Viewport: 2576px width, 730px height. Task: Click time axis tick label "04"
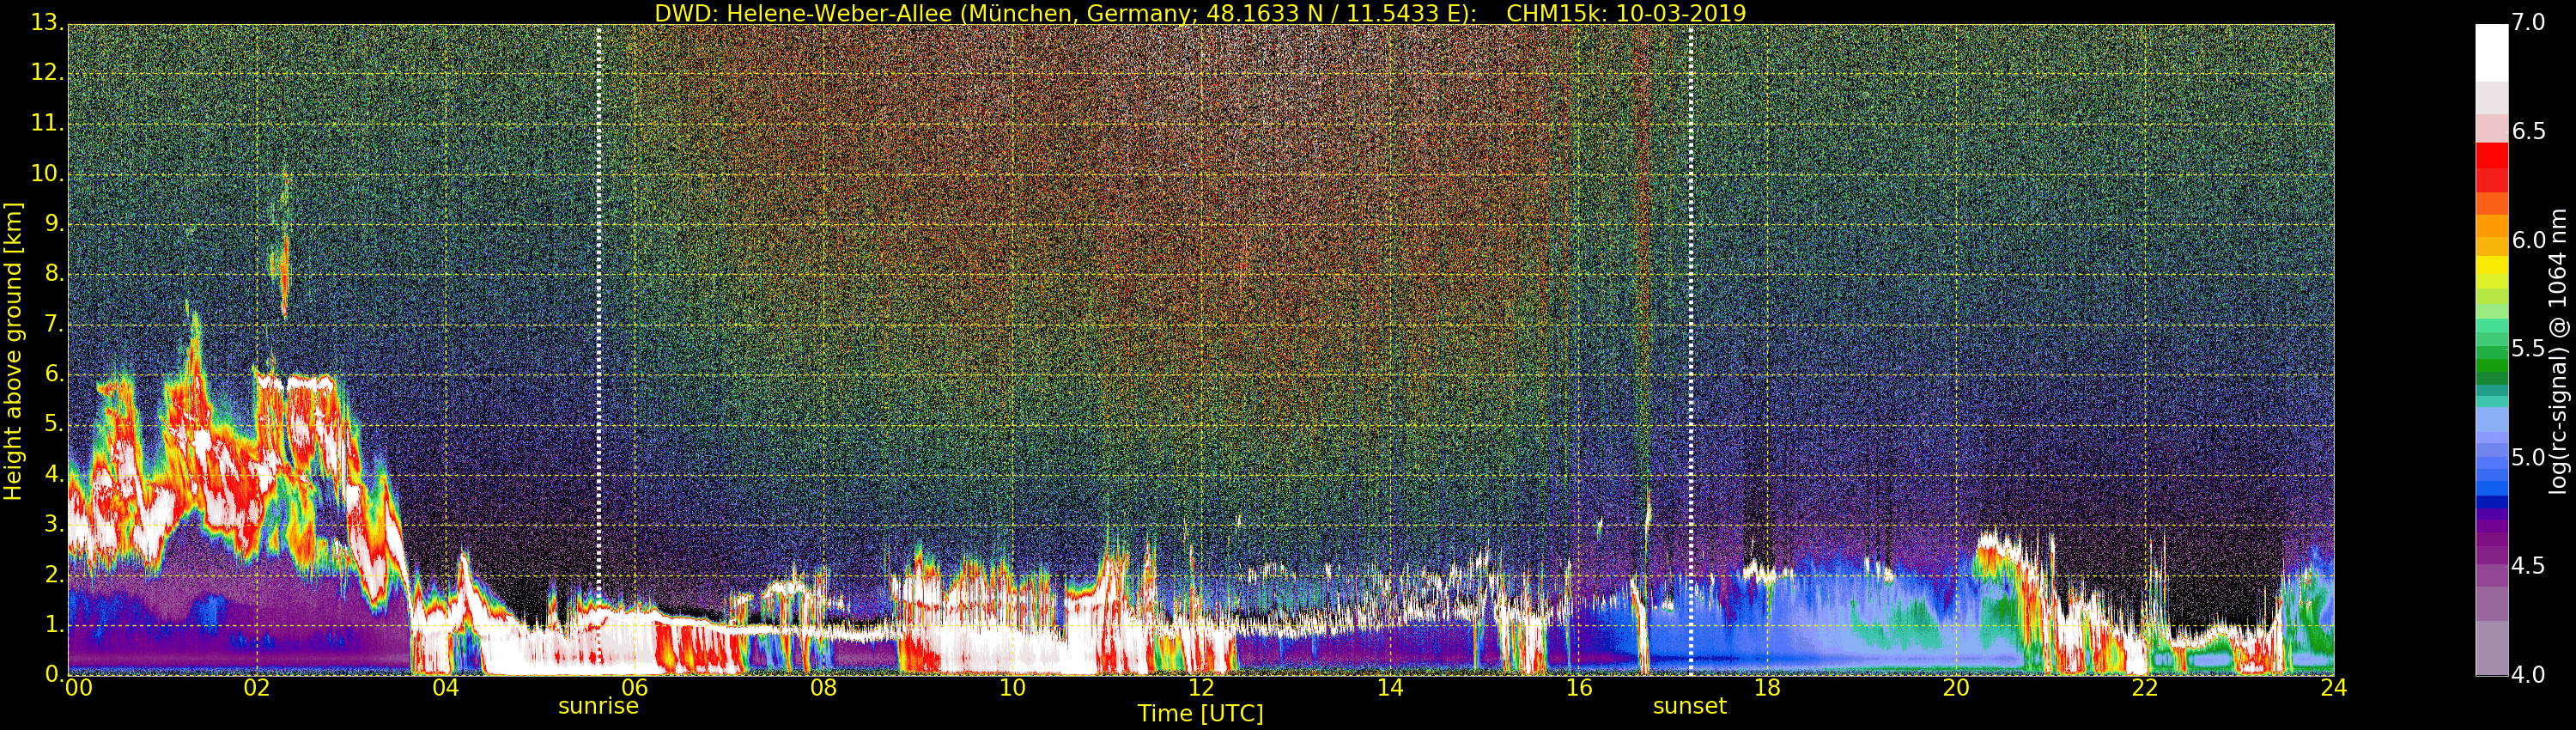446,688
